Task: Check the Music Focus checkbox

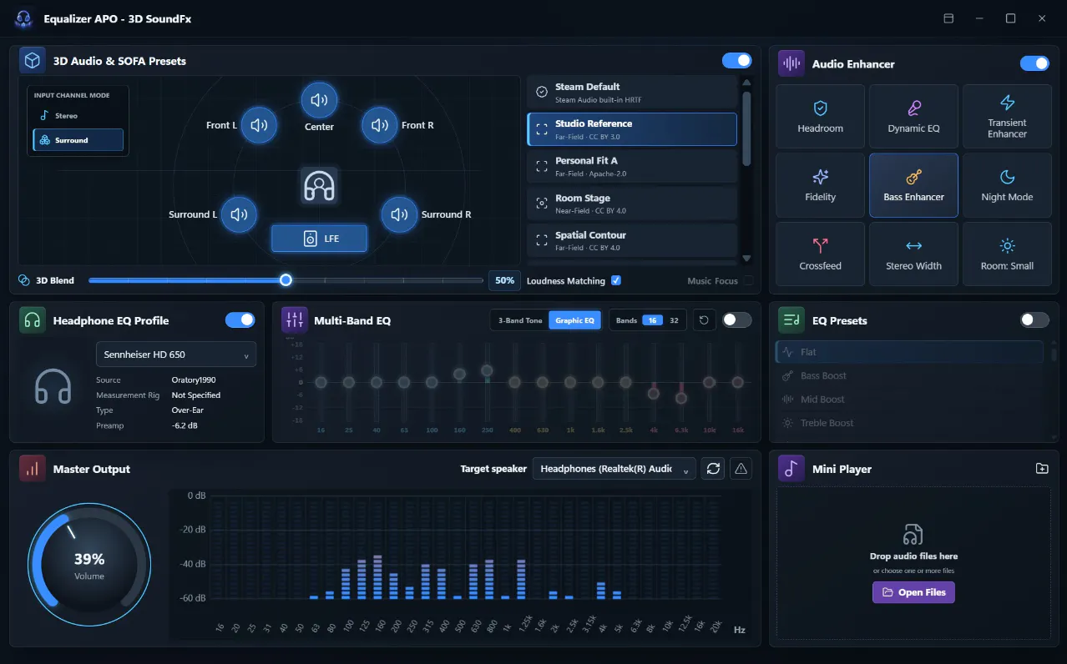Action: click(748, 281)
